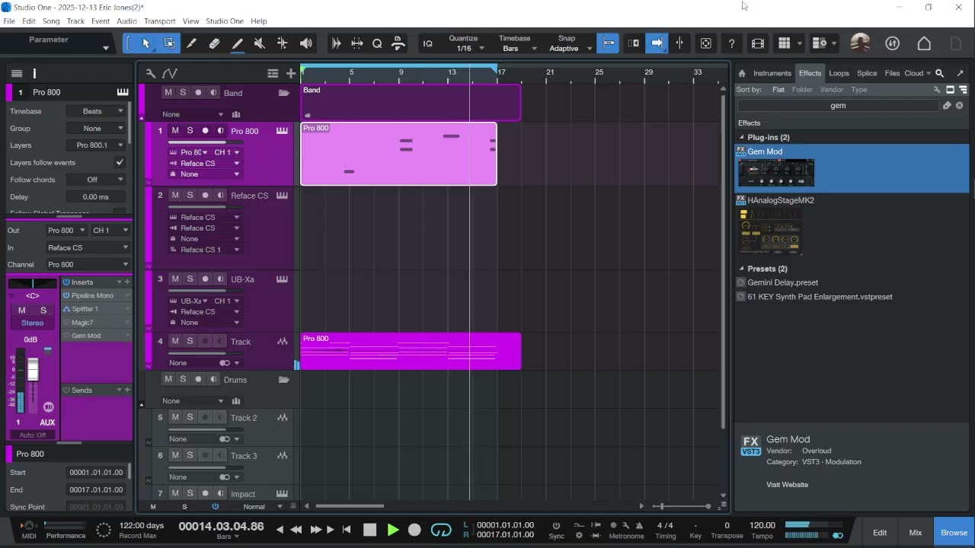Open the help question mark icon
This screenshot has height=548, width=975.
732,43
